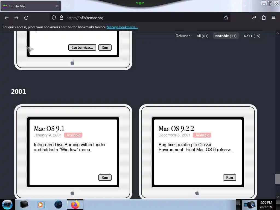280x210 pixels.
Task: Open the black box taskbar app
Action: 24,205
